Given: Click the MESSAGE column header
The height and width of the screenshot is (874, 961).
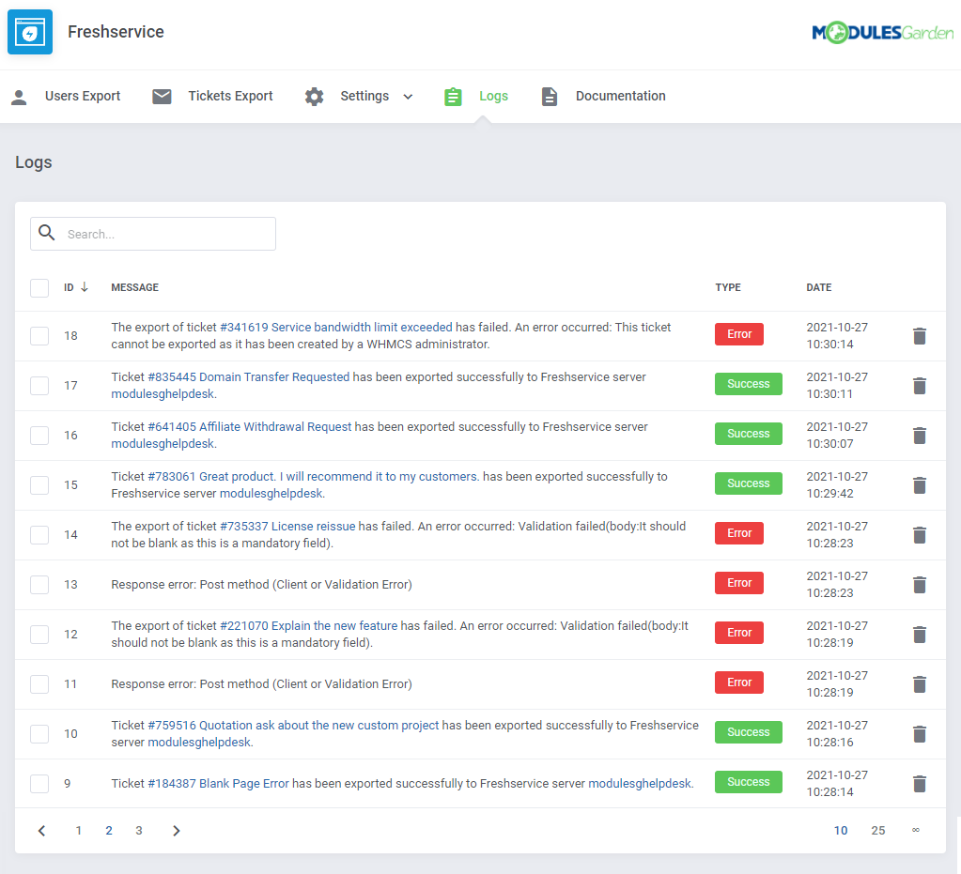Looking at the screenshot, I should (135, 287).
